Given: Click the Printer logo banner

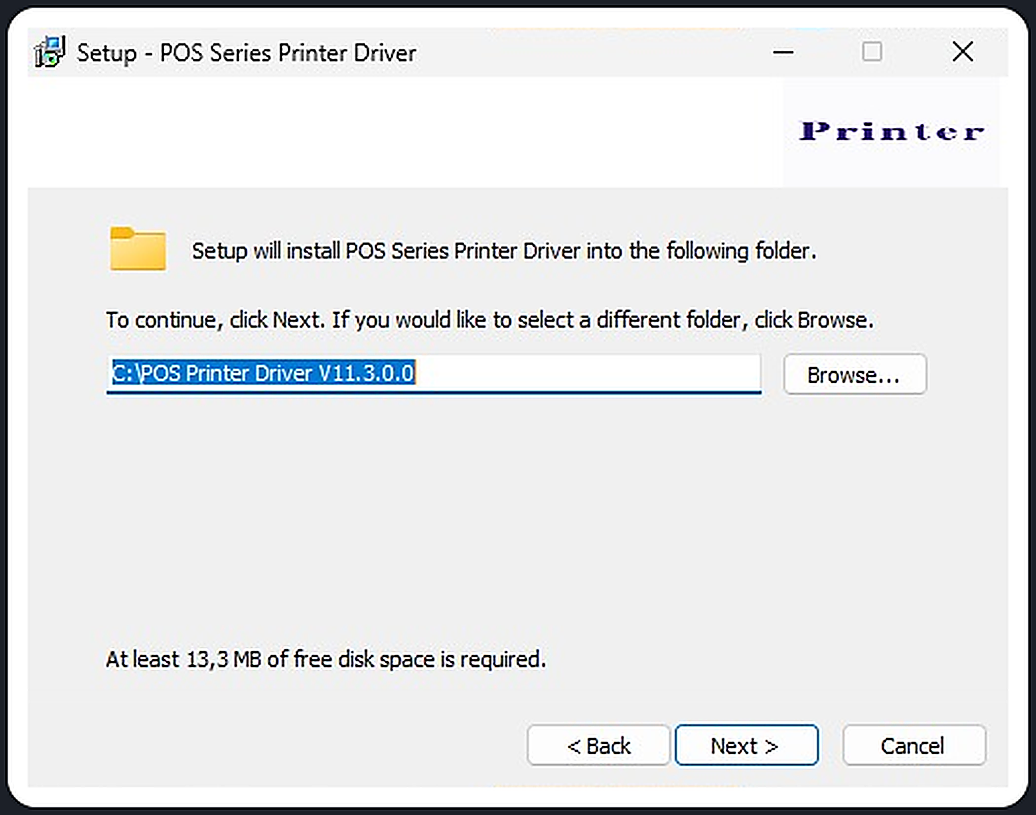Looking at the screenshot, I should (891, 131).
